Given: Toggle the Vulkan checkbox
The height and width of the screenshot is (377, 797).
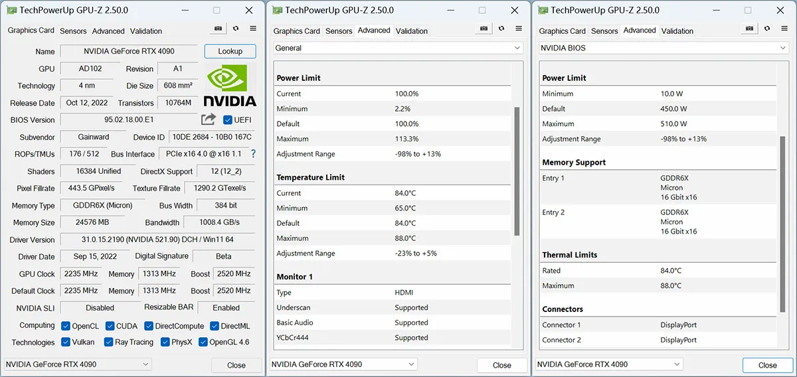Looking at the screenshot, I should click(66, 342).
